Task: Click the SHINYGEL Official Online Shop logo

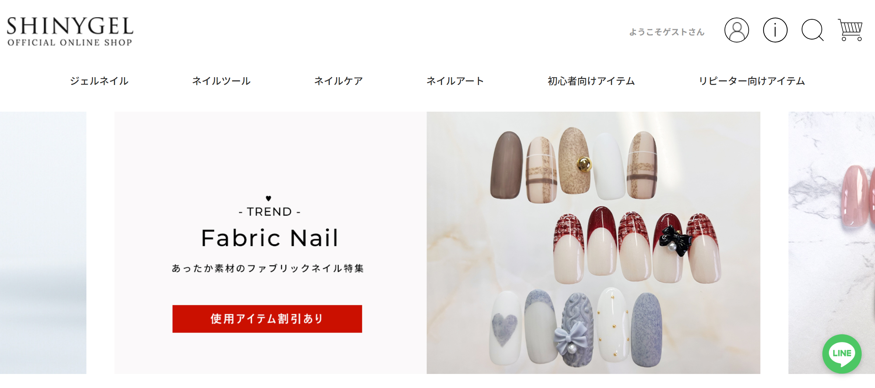Action: tap(70, 31)
